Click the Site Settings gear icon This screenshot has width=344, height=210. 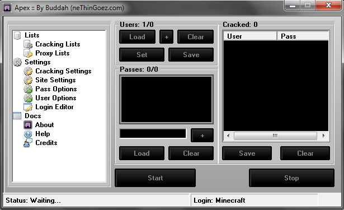click(x=28, y=80)
